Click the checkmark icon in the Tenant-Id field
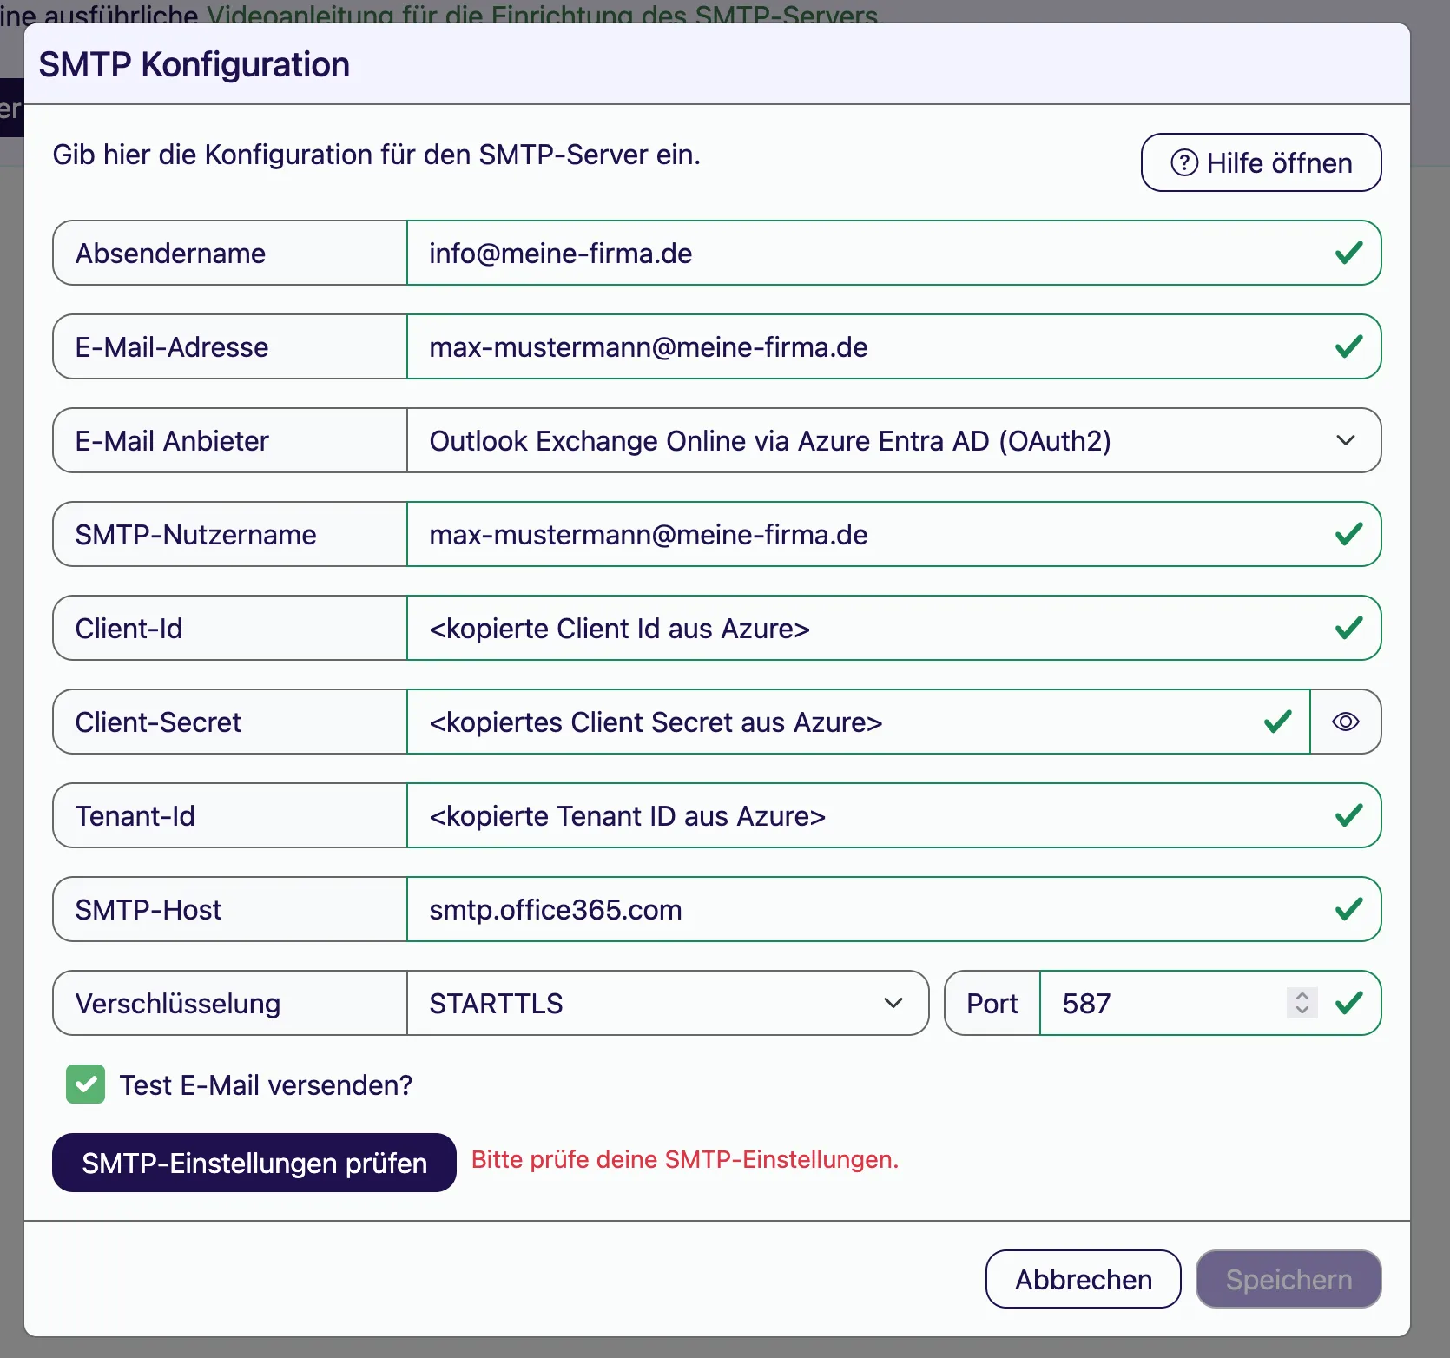The height and width of the screenshot is (1358, 1450). (x=1348, y=815)
